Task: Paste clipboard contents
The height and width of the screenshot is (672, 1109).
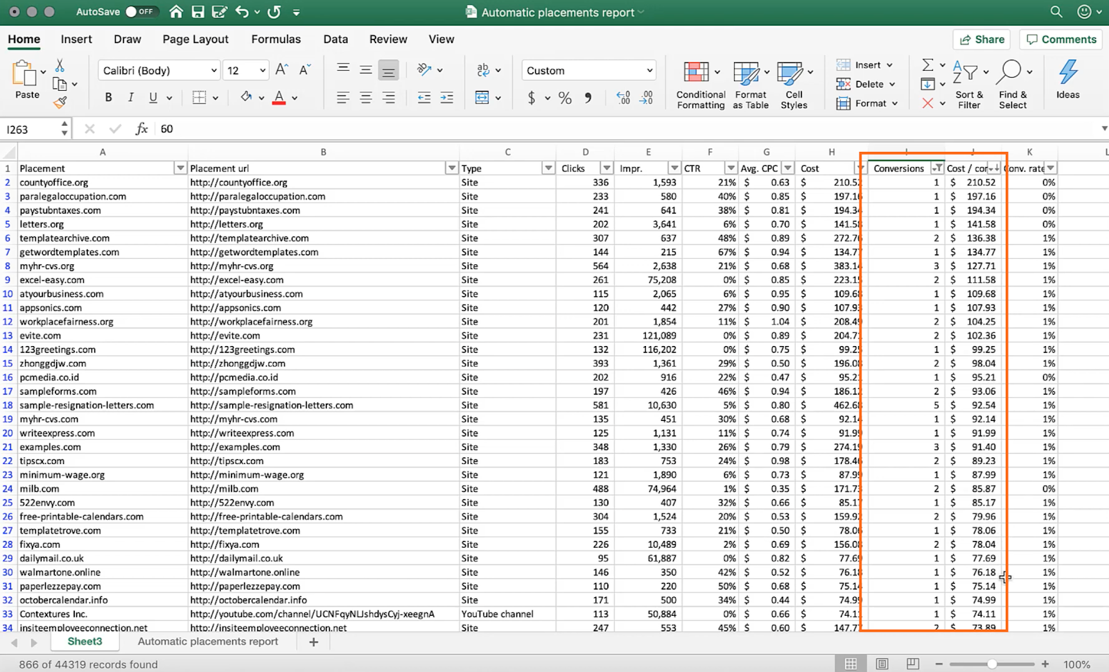Action: click(x=27, y=80)
